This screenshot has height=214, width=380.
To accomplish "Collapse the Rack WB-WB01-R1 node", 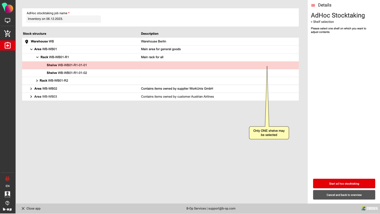I will point(37,57).
